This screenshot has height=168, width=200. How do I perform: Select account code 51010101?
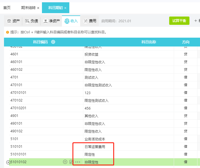[x=18, y=154]
